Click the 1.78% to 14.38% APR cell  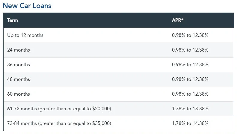(190, 123)
